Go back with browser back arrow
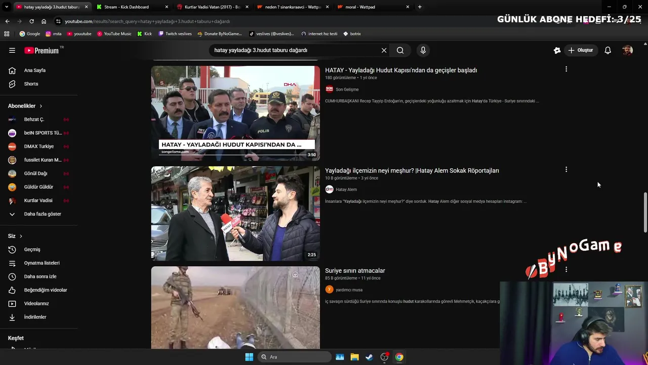This screenshot has height=365, width=648. (7, 21)
